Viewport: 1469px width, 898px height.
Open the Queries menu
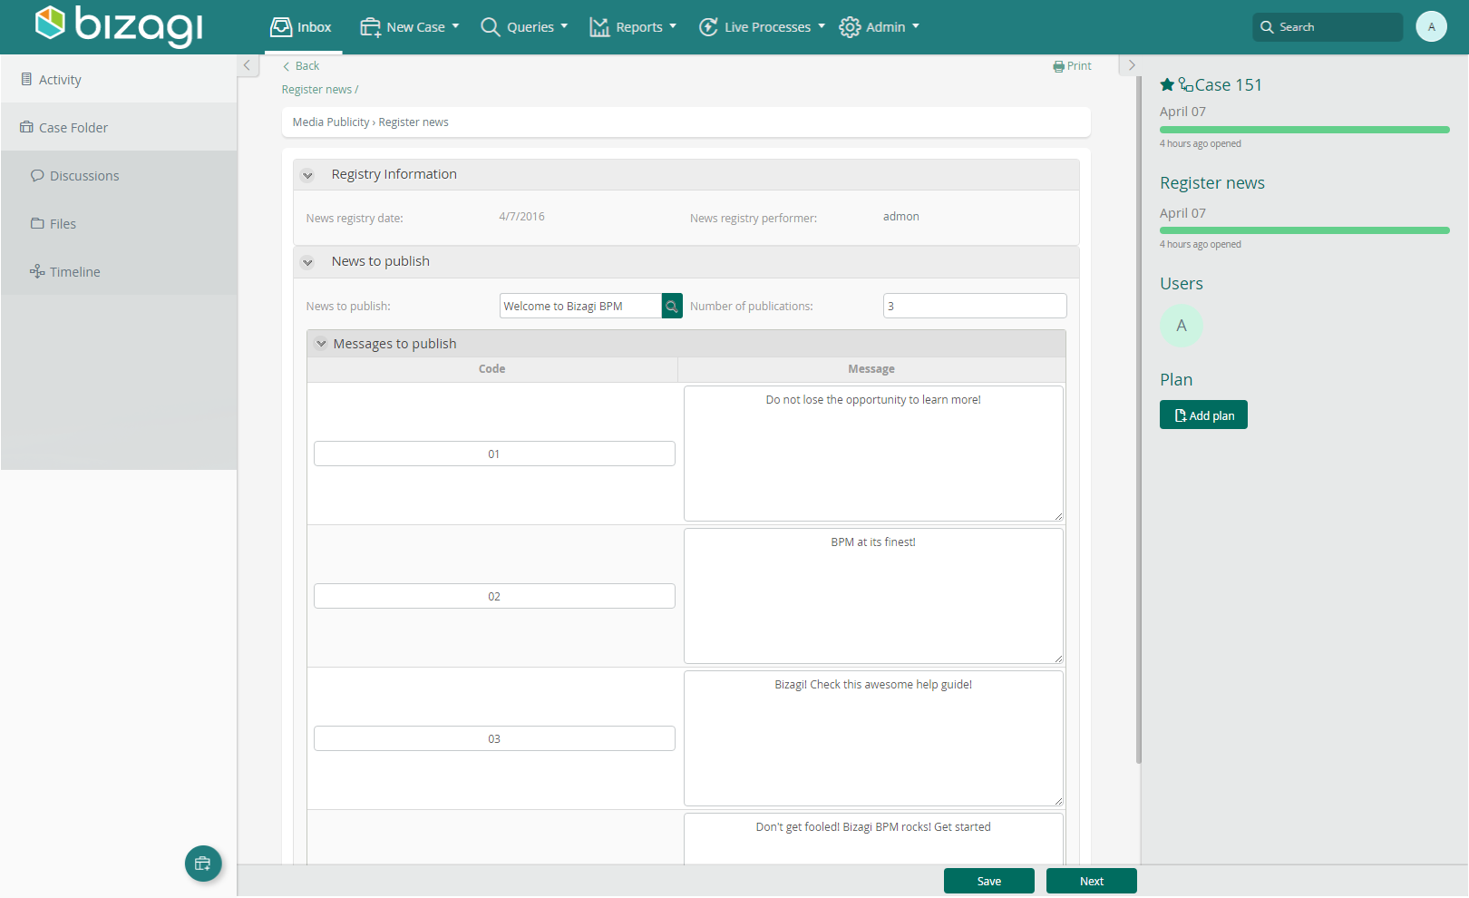point(523,27)
